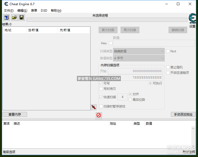Image resolution: width=198 pixels, height=157 pixels.
Task: Click 附加注释 at bottom right
Action: click(189, 152)
